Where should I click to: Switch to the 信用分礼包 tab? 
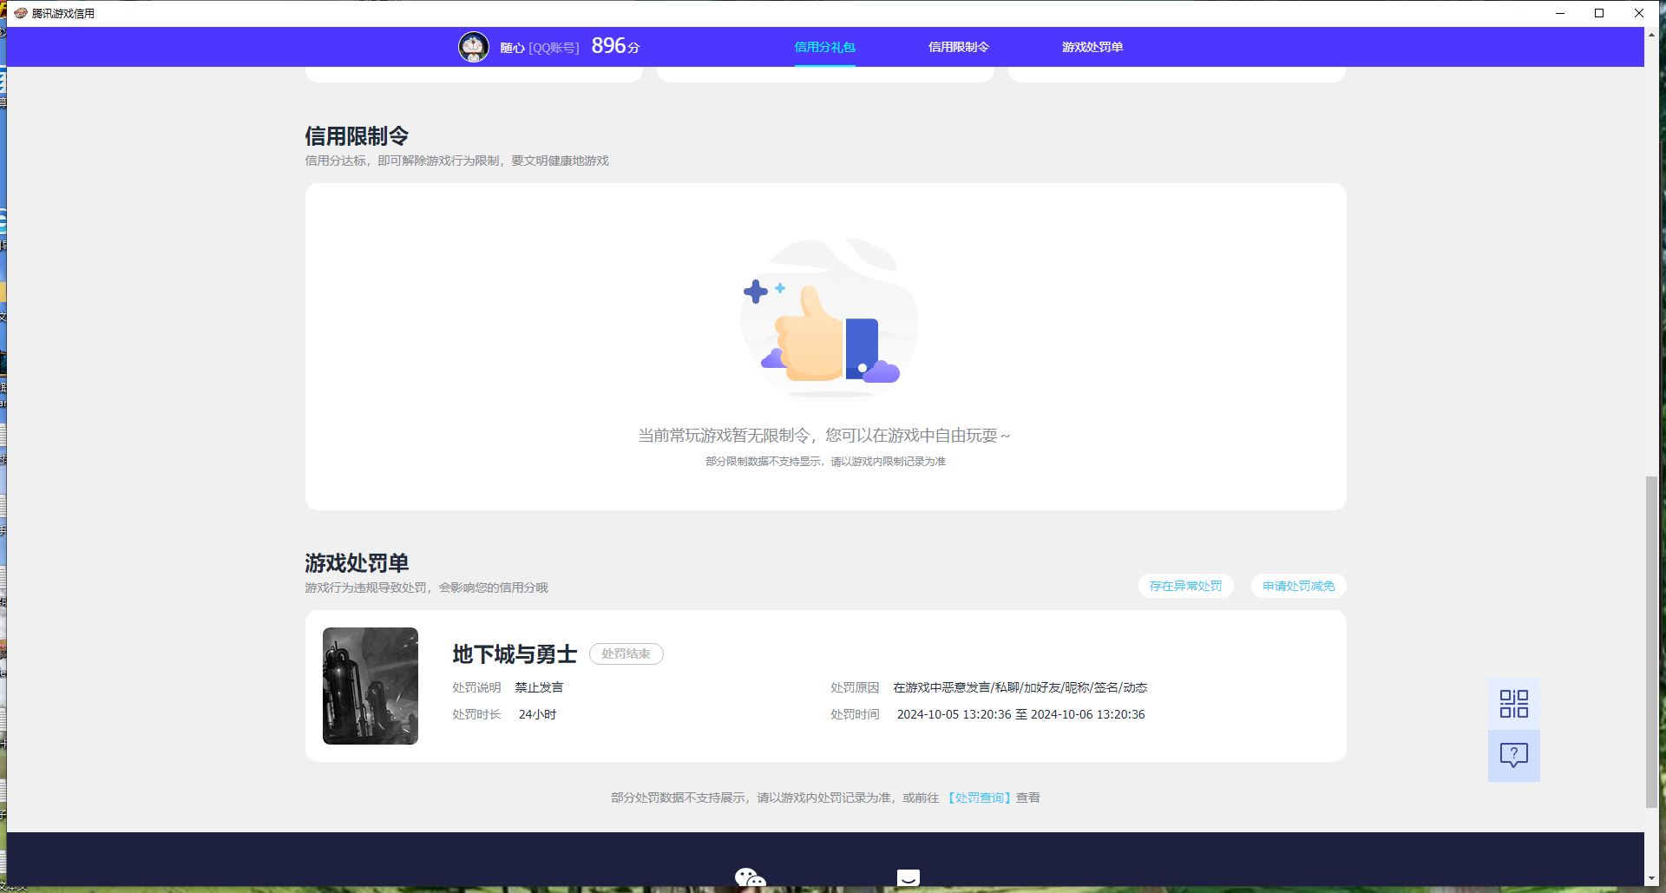click(x=824, y=47)
